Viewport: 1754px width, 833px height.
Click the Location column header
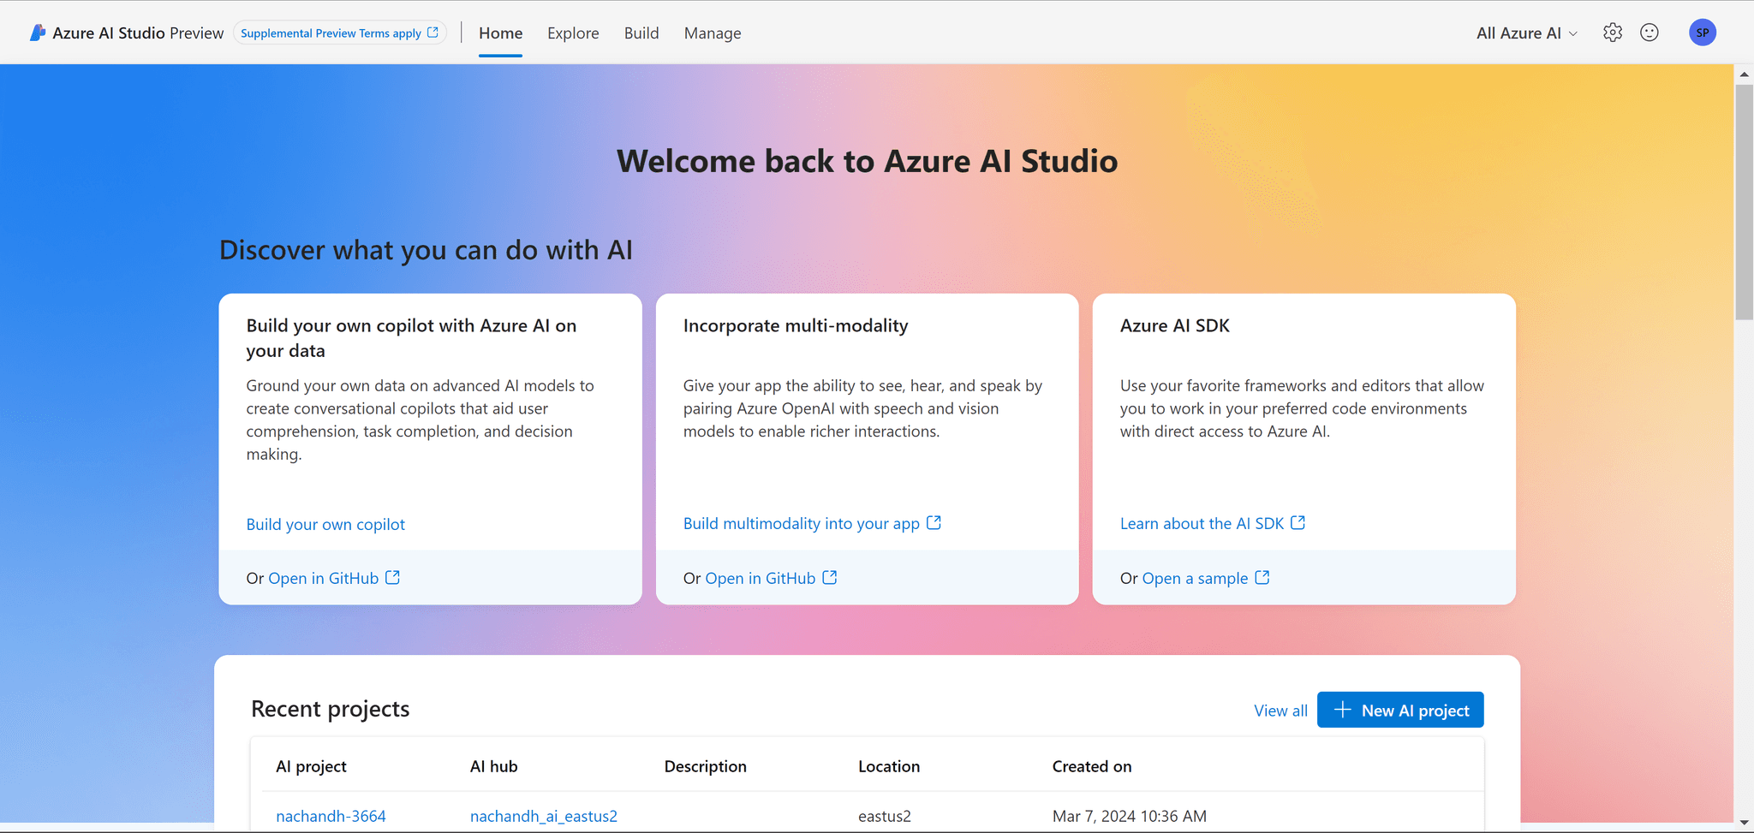(889, 766)
